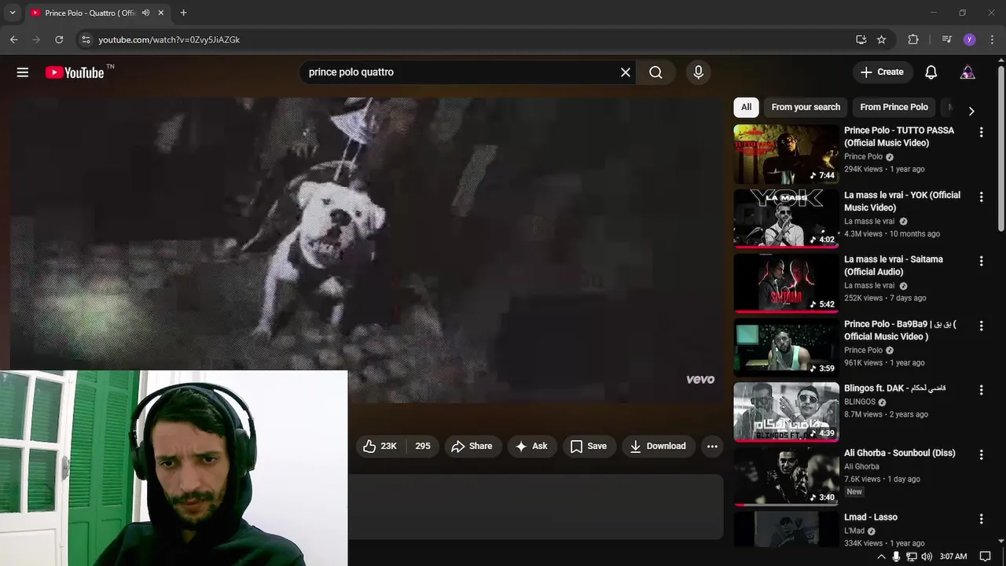The width and height of the screenshot is (1006, 566).
Task: Open the Blingos ft. DAK thumbnail
Action: point(786,412)
